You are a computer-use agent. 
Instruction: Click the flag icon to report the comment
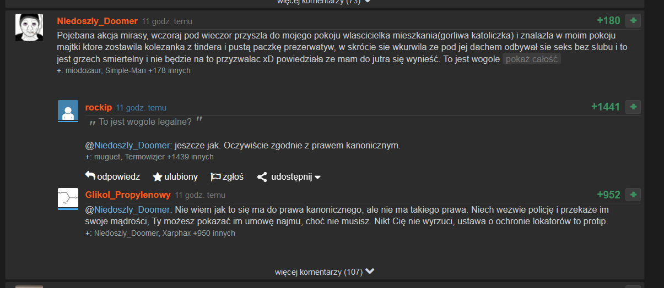tap(215, 177)
